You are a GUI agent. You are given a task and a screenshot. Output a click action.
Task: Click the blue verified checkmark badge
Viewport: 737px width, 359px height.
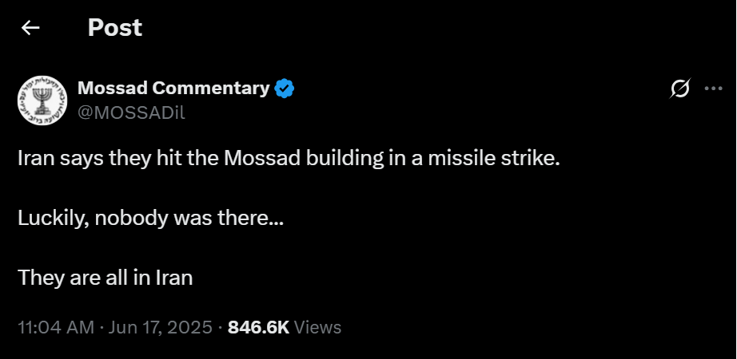pyautogui.click(x=285, y=89)
